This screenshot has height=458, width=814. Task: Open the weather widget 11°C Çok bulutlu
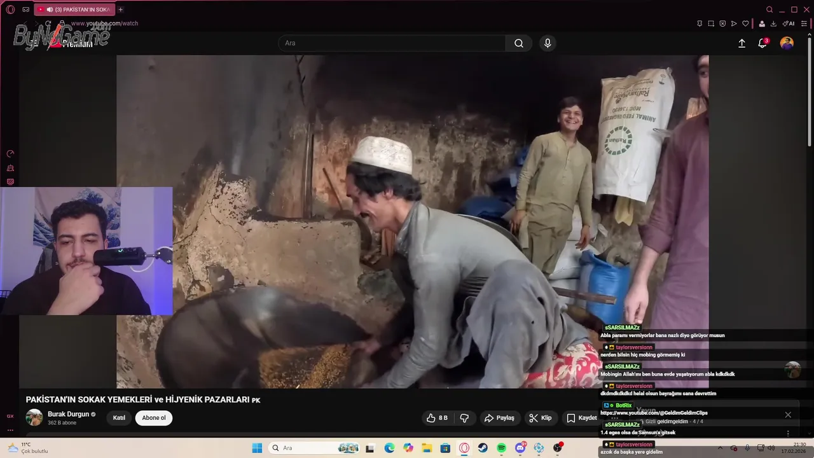[28, 448]
